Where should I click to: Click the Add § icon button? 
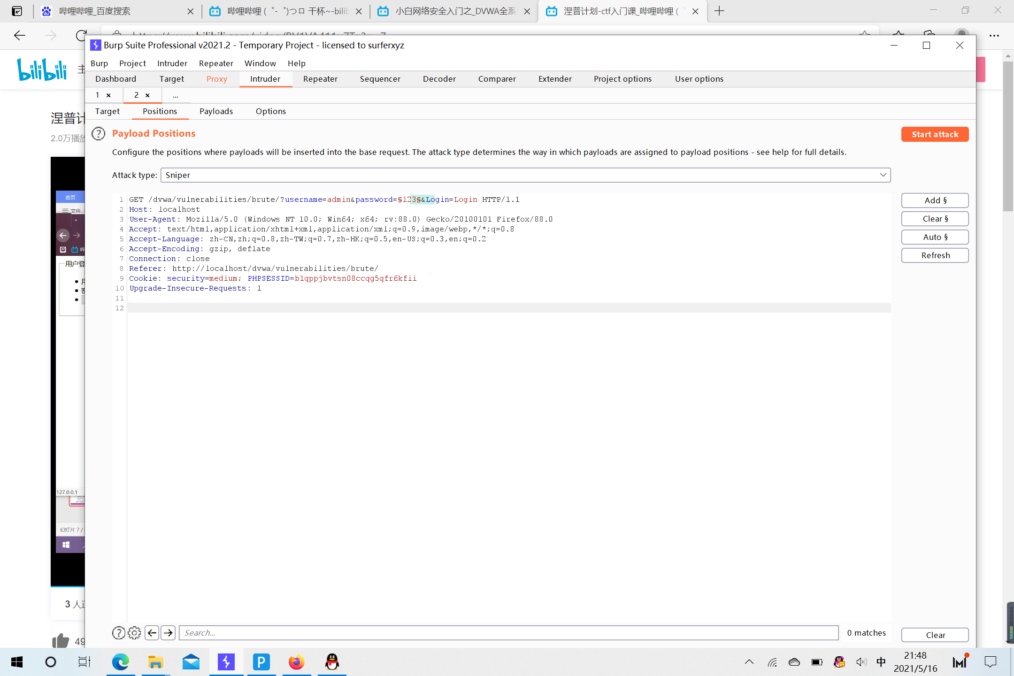point(936,200)
